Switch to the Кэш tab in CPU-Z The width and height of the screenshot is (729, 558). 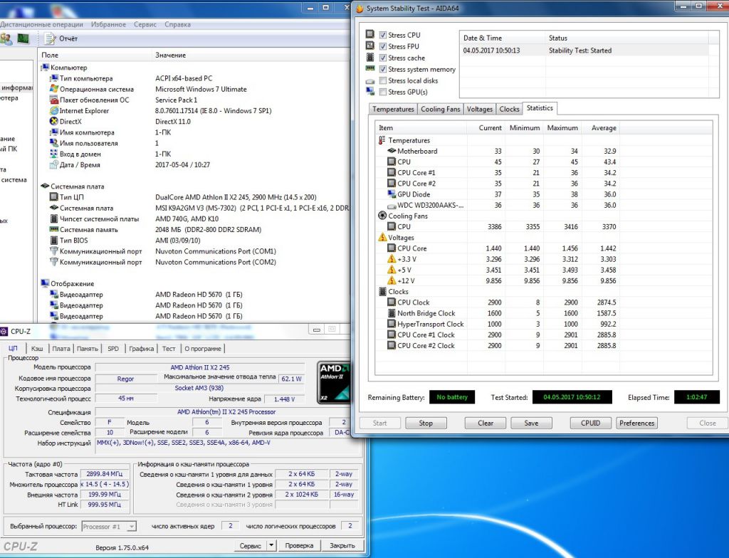(x=37, y=349)
